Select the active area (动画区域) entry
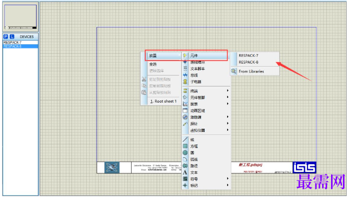 [206, 111]
